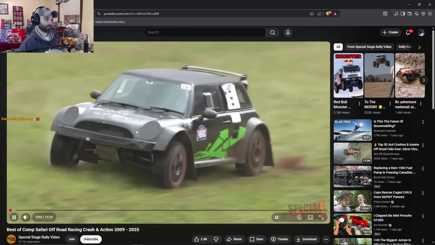Open options for the Red Bull short
This screenshot has height=245, width=435.
tap(359, 104)
